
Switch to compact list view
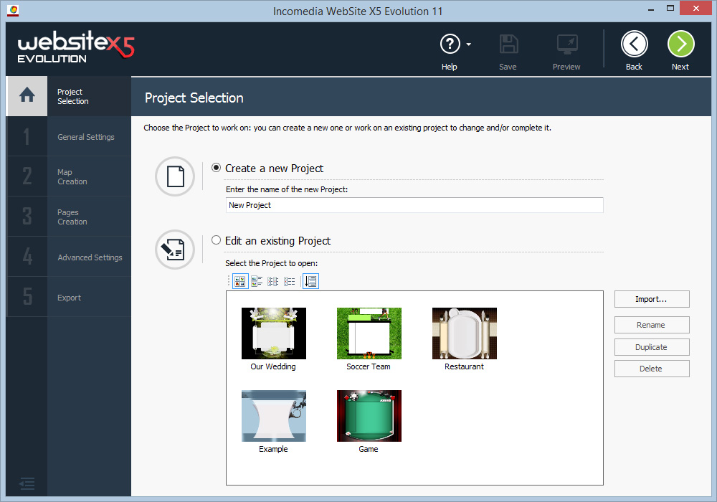pos(289,281)
